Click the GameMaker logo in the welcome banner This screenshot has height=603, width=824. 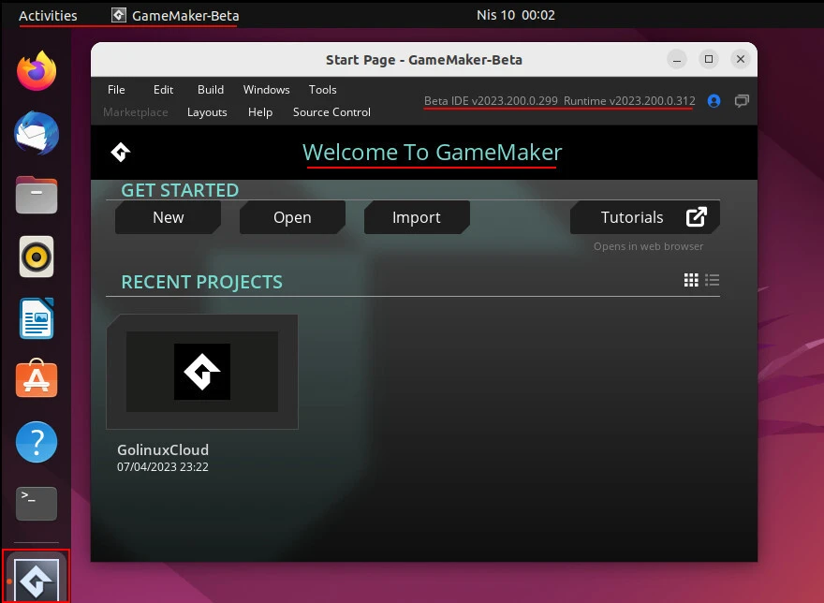click(120, 152)
